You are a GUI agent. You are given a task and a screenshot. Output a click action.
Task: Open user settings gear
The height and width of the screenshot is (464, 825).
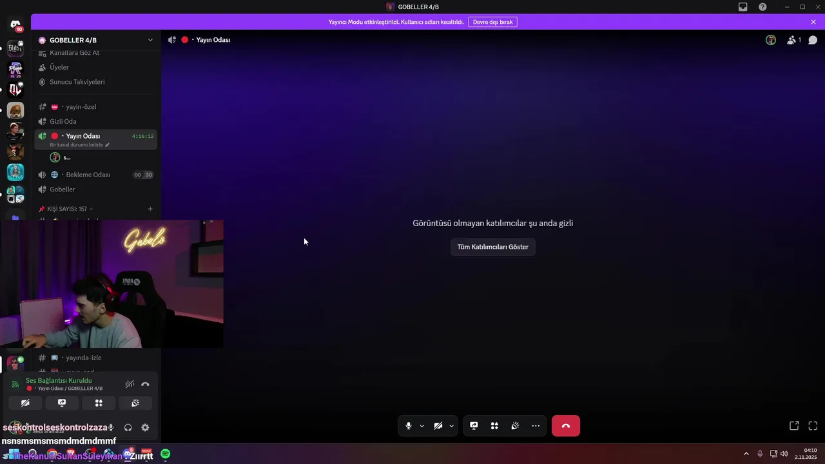click(145, 427)
